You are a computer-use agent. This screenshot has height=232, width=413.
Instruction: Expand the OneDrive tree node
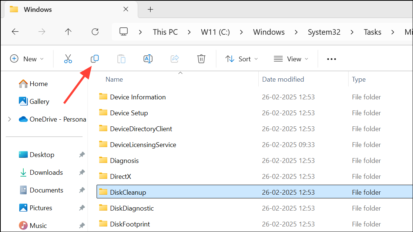tap(10, 119)
